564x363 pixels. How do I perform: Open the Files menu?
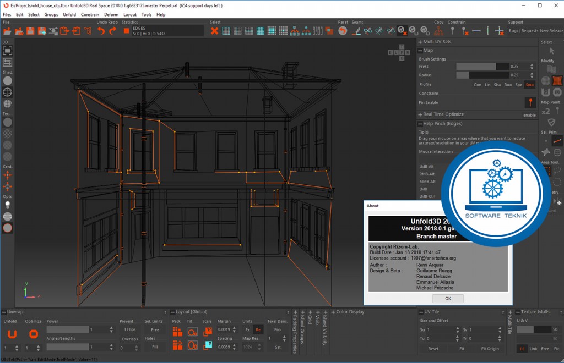tap(7, 15)
